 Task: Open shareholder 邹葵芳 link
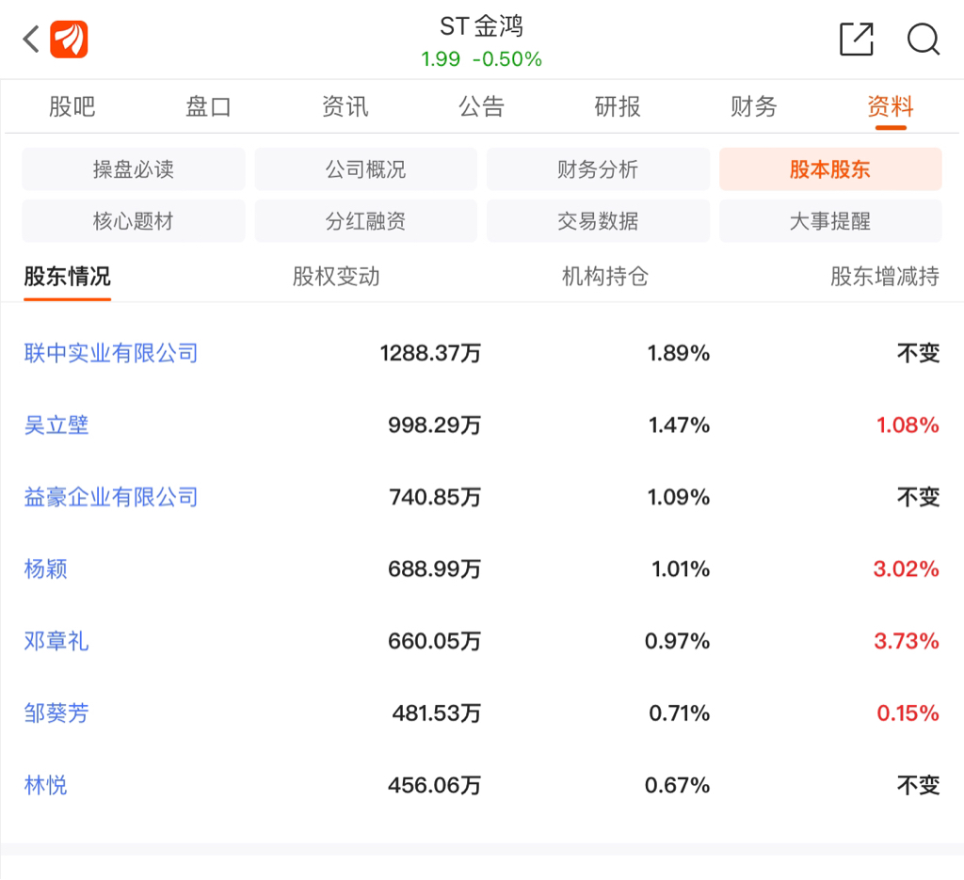click(56, 712)
